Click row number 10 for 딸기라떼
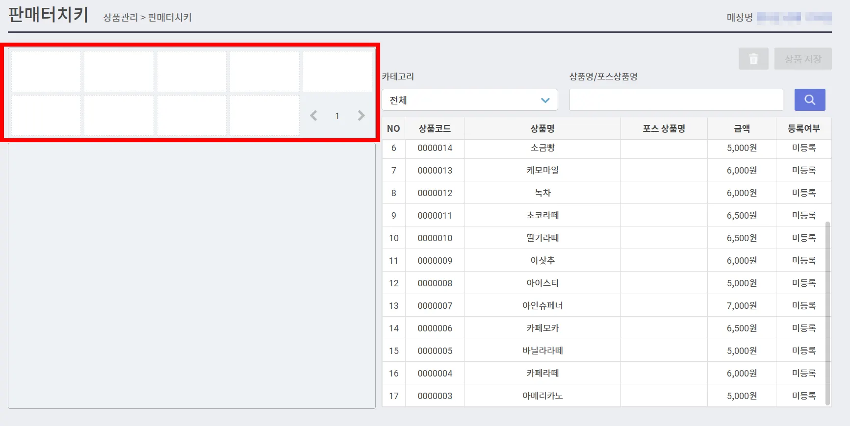Screen dimensions: 850x426 pos(394,238)
